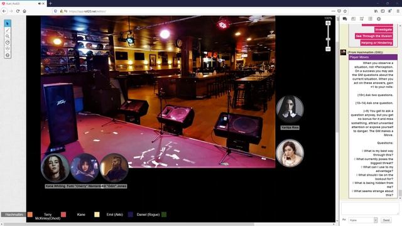Go to browser Home page
The height and width of the screenshot is (226, 402).
point(24,11)
